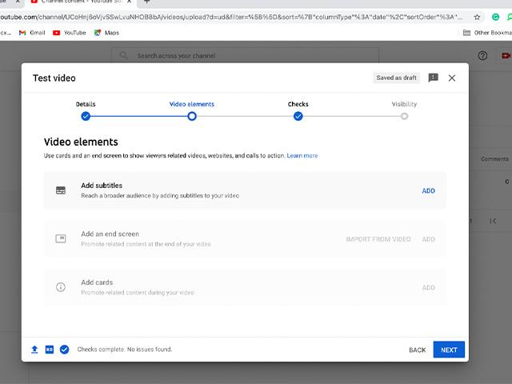Click the 'Add an end screen' title
This screenshot has width=512, height=384.
click(110, 234)
